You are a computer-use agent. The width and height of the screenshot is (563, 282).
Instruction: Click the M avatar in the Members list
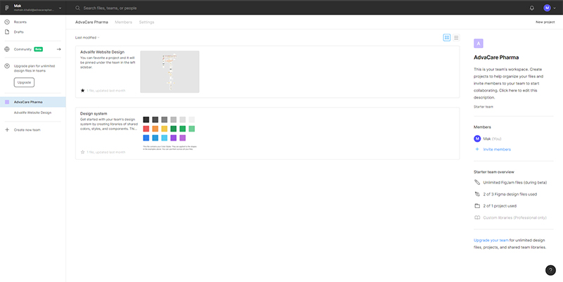point(477,139)
